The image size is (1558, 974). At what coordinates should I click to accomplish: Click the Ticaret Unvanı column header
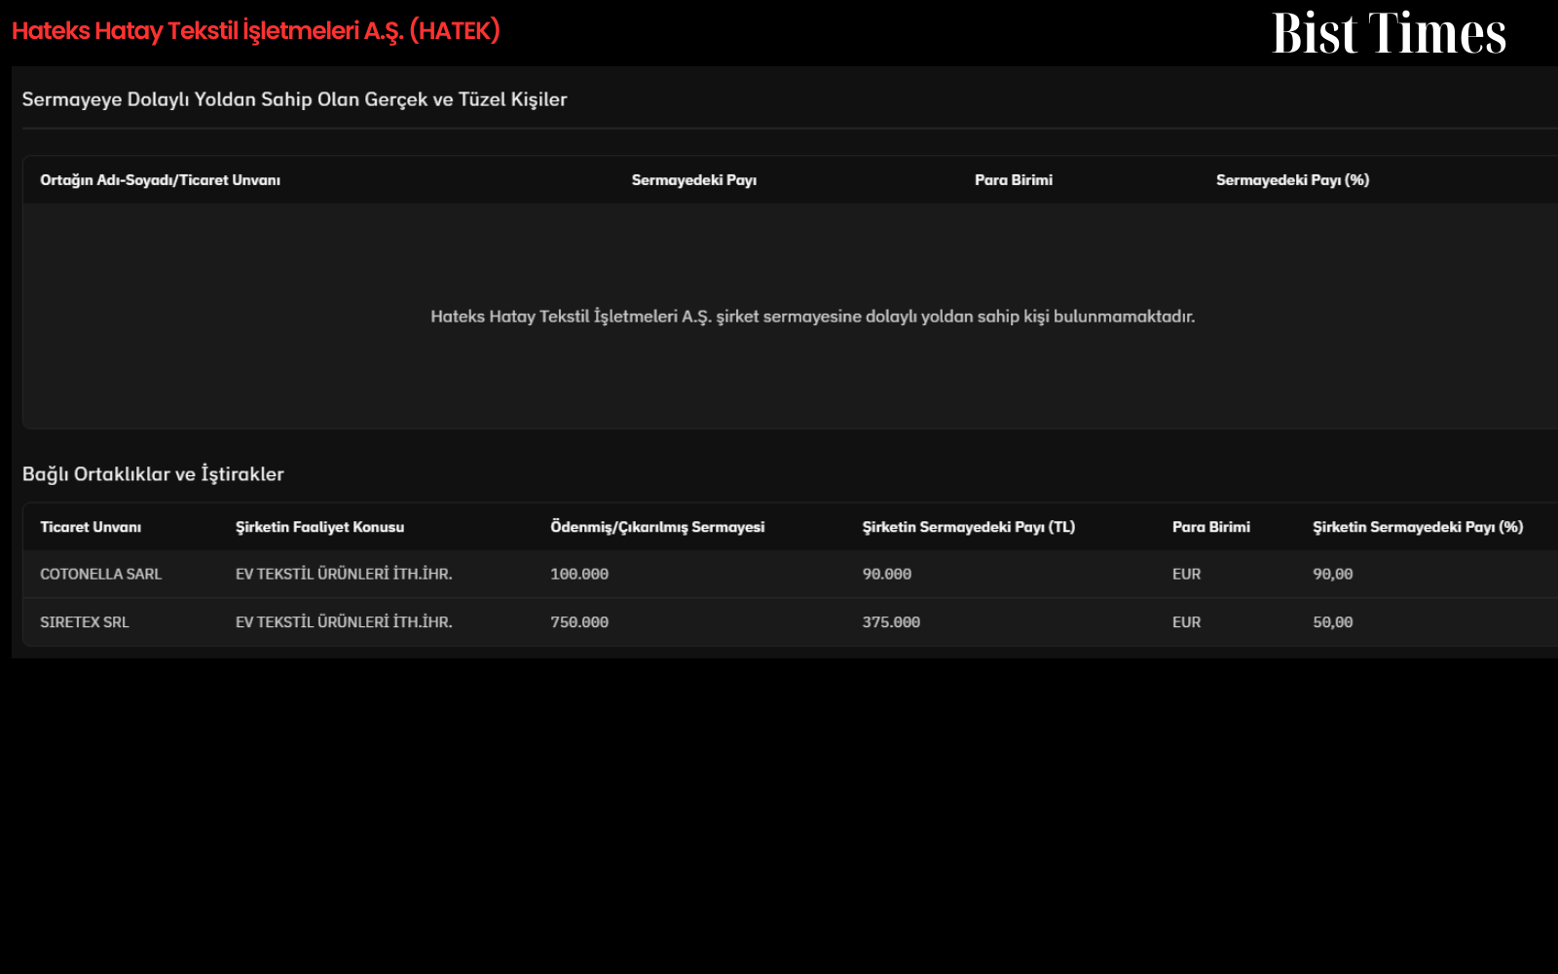pyautogui.click(x=91, y=527)
